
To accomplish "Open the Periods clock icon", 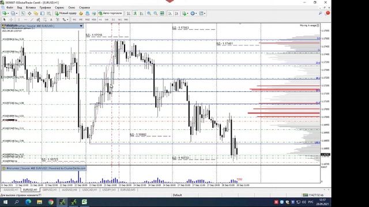I will 193,13.
